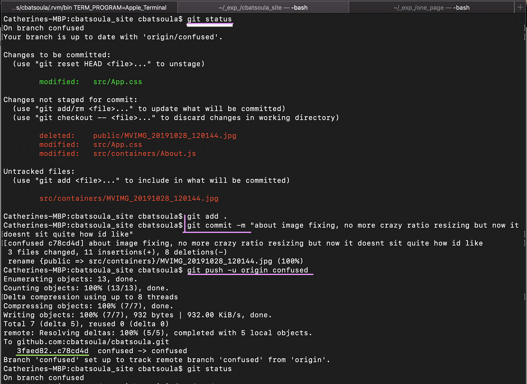The width and height of the screenshot is (527, 384).
Task: Click 'Total 7 (delta 5), reused 0' line
Action: click(x=86, y=324)
